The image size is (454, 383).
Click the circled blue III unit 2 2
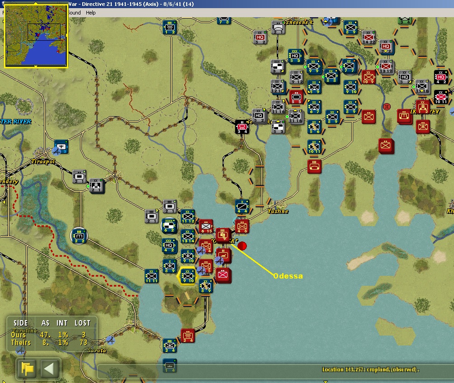coord(79,236)
